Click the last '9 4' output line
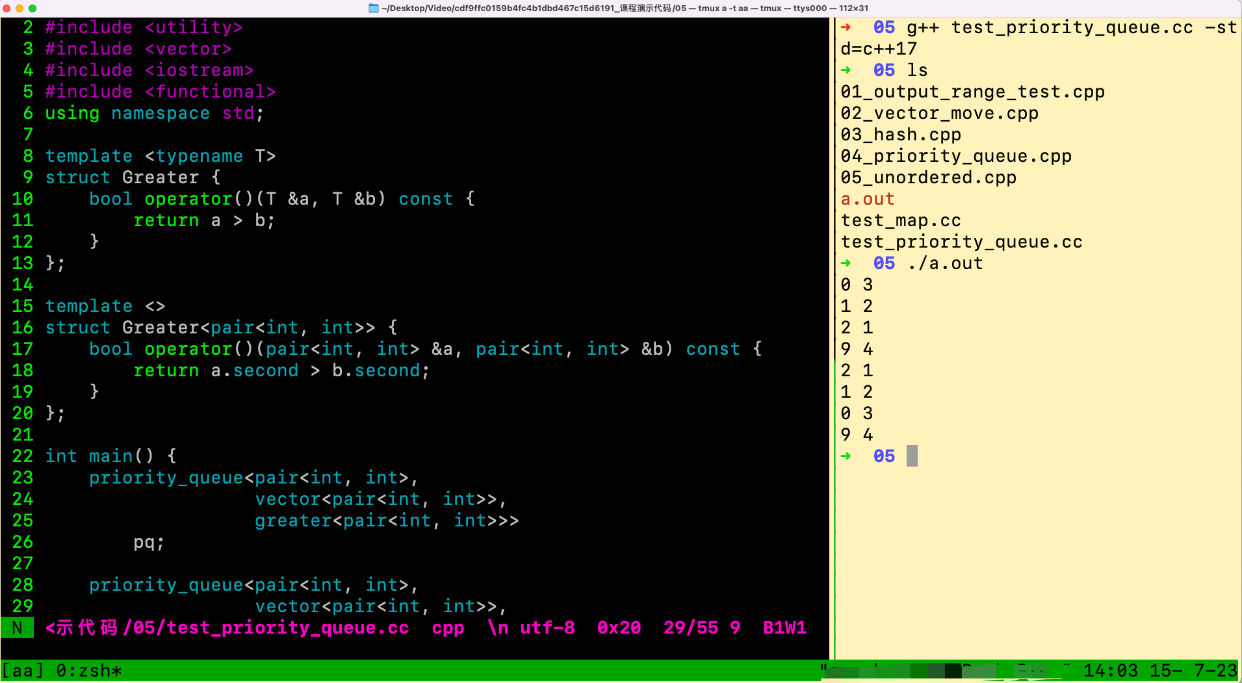This screenshot has width=1242, height=683. pos(857,435)
